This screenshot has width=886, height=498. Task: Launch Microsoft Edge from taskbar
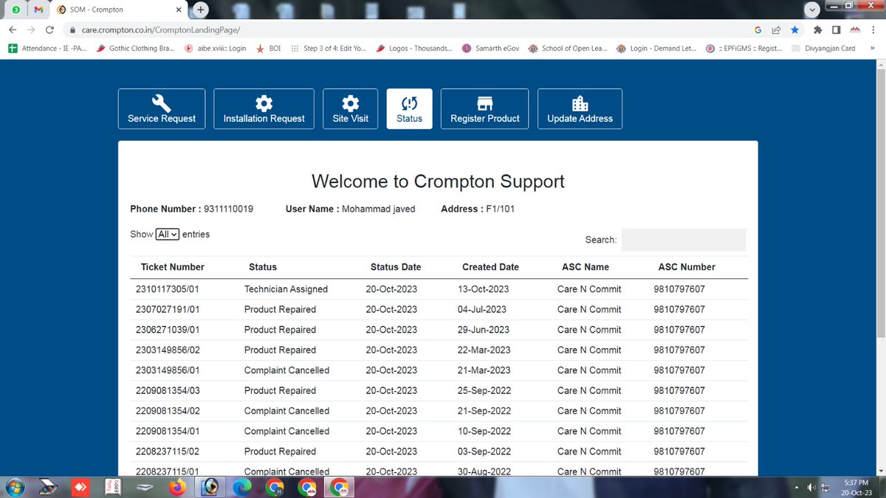(x=241, y=487)
